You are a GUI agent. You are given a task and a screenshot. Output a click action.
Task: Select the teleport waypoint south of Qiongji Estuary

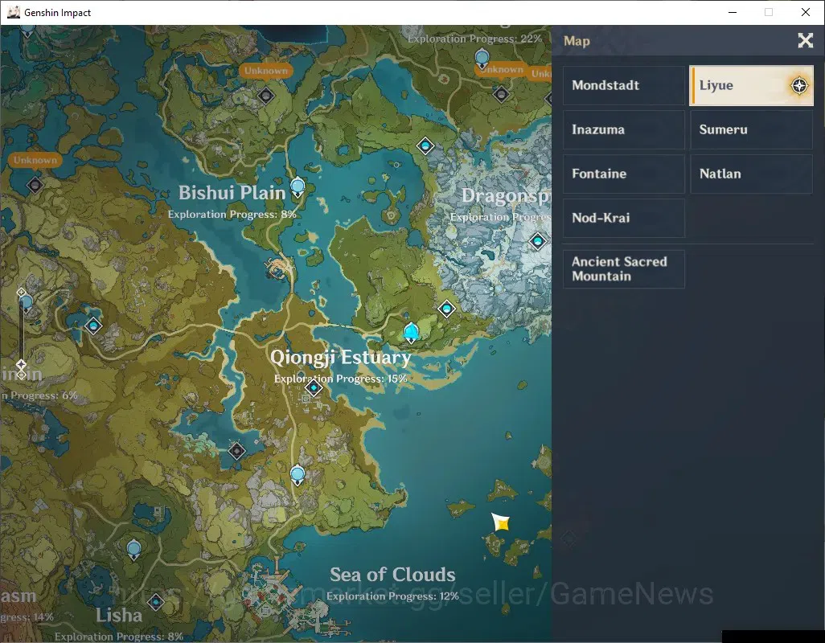298,475
